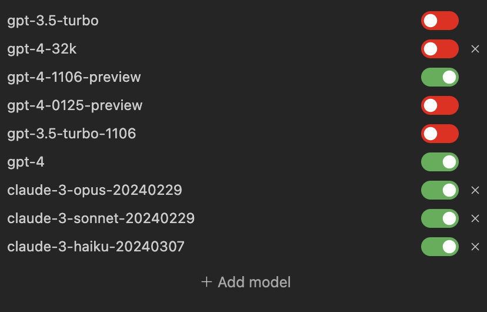The width and height of the screenshot is (487, 312).
Task: Click the plus icon beside Add model
Action: coord(206,282)
